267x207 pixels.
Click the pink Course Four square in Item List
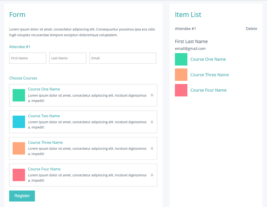[181, 90]
